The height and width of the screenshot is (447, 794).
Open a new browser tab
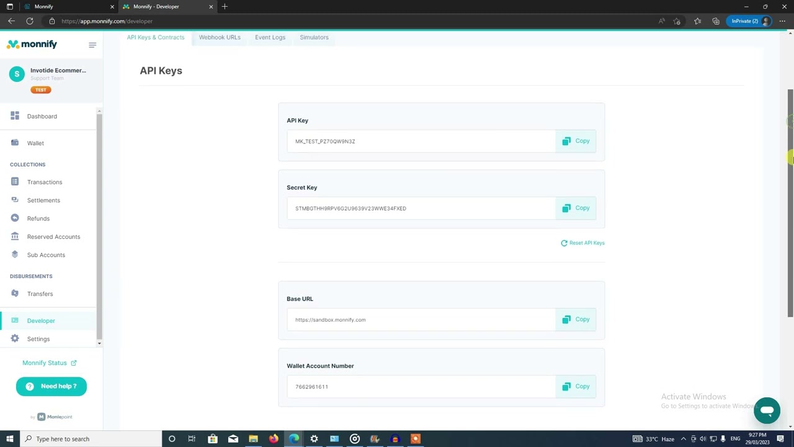coord(225,6)
